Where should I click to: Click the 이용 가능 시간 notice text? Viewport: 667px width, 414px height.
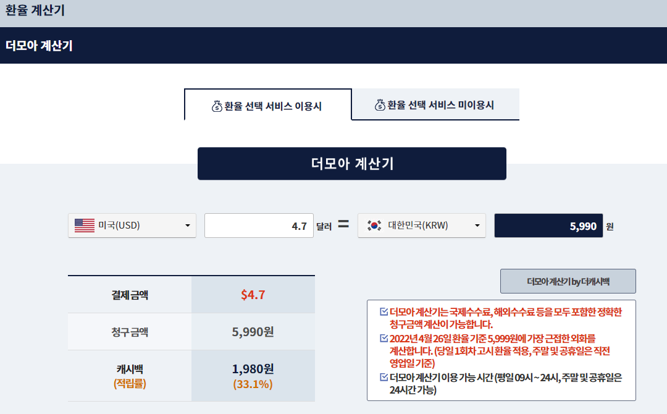(506, 383)
